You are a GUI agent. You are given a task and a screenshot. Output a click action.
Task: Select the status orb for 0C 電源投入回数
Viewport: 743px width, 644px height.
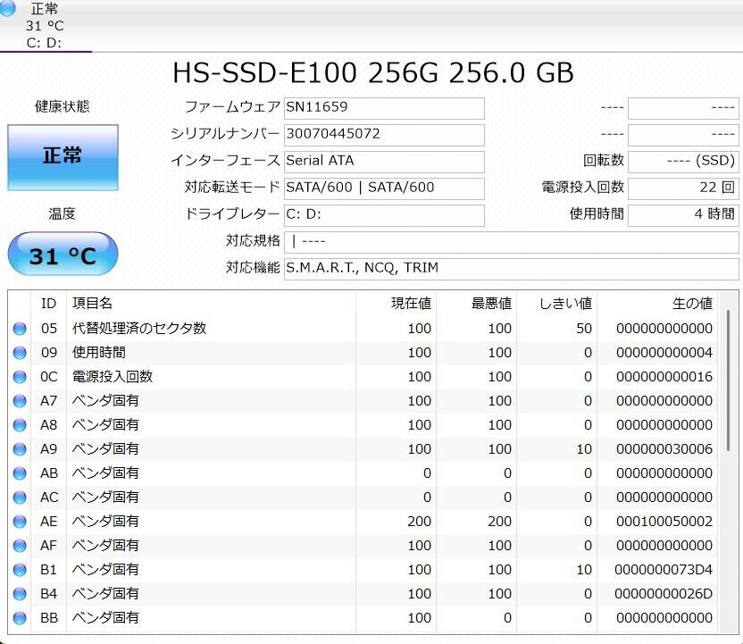click(20, 377)
